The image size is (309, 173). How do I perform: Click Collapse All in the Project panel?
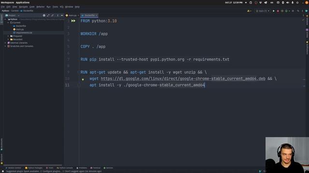(53, 15)
